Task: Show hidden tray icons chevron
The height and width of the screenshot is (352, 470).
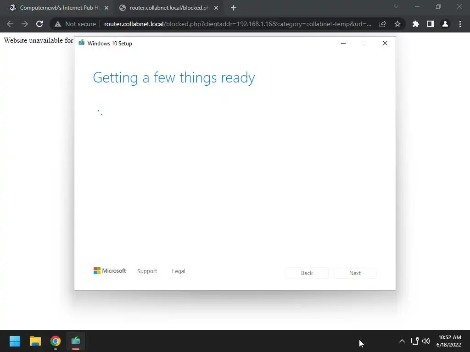Action: click(402, 341)
